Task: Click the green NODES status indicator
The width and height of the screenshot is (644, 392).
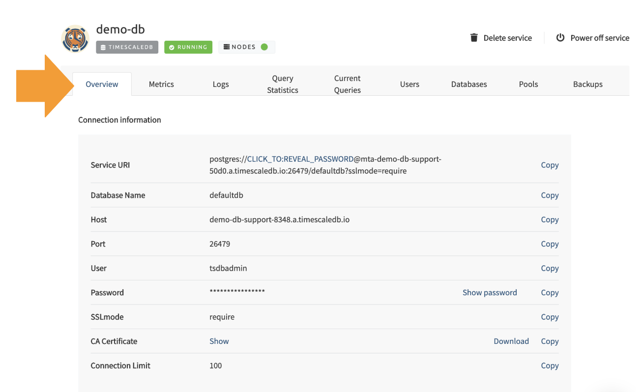Action: point(264,47)
